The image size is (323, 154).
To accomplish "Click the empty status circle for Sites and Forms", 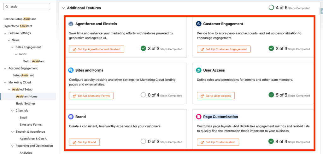I will pyautogui.click(x=144, y=95).
